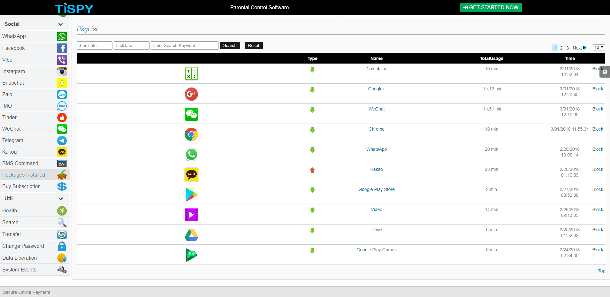Open Buy Subscription dollar icon
Image resolution: width=610 pixels, height=297 pixels.
[62, 187]
